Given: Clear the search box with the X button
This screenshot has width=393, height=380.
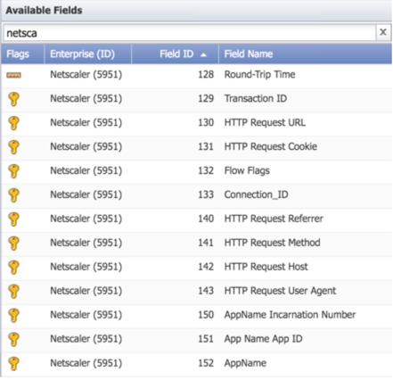Looking at the screenshot, I should coord(383,32).
